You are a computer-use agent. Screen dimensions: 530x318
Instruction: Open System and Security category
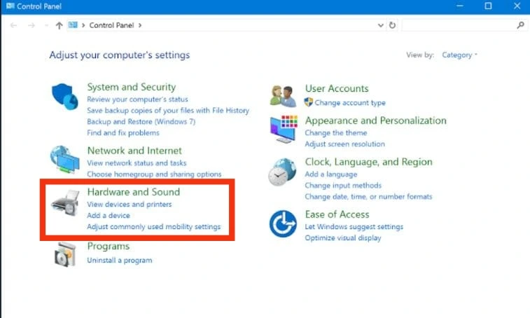pos(132,87)
